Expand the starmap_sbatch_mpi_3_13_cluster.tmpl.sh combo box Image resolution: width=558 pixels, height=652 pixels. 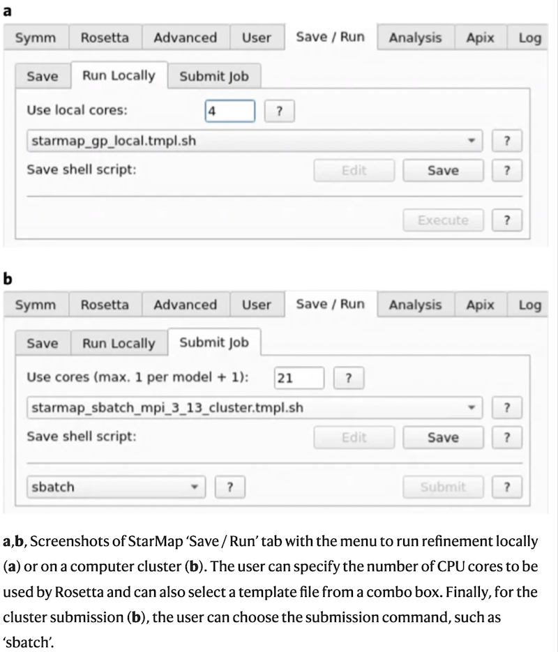click(x=255, y=408)
